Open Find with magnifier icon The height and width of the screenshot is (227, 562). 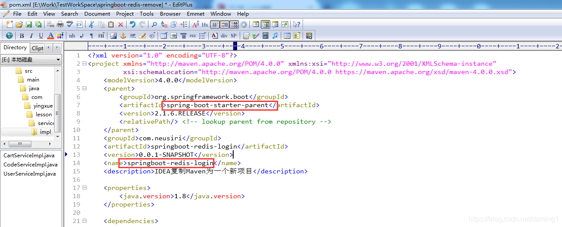154,24
